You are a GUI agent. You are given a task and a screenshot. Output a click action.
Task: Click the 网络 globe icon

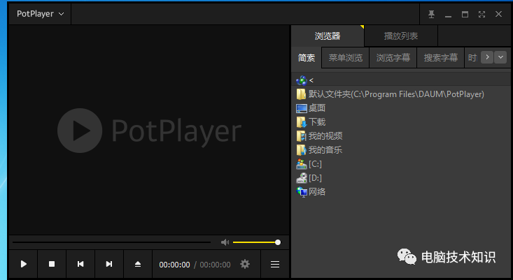pyautogui.click(x=302, y=192)
